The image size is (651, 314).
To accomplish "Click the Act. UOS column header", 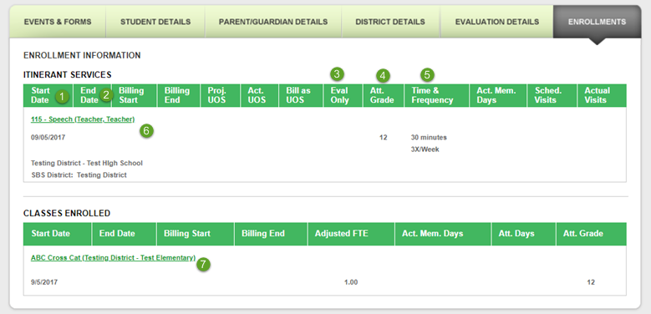I will [260, 95].
